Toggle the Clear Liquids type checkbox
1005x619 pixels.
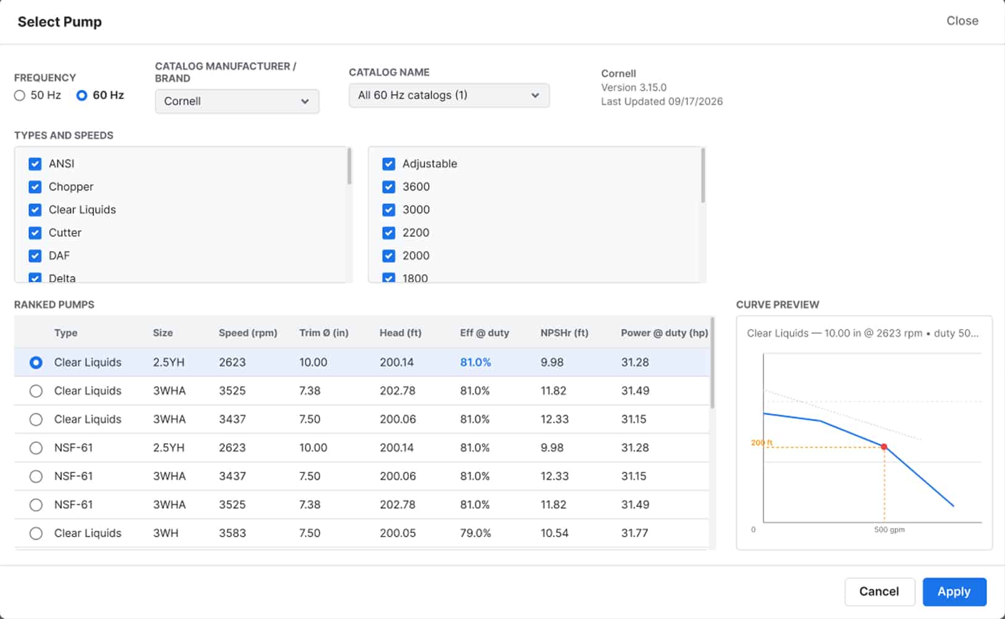(x=35, y=210)
